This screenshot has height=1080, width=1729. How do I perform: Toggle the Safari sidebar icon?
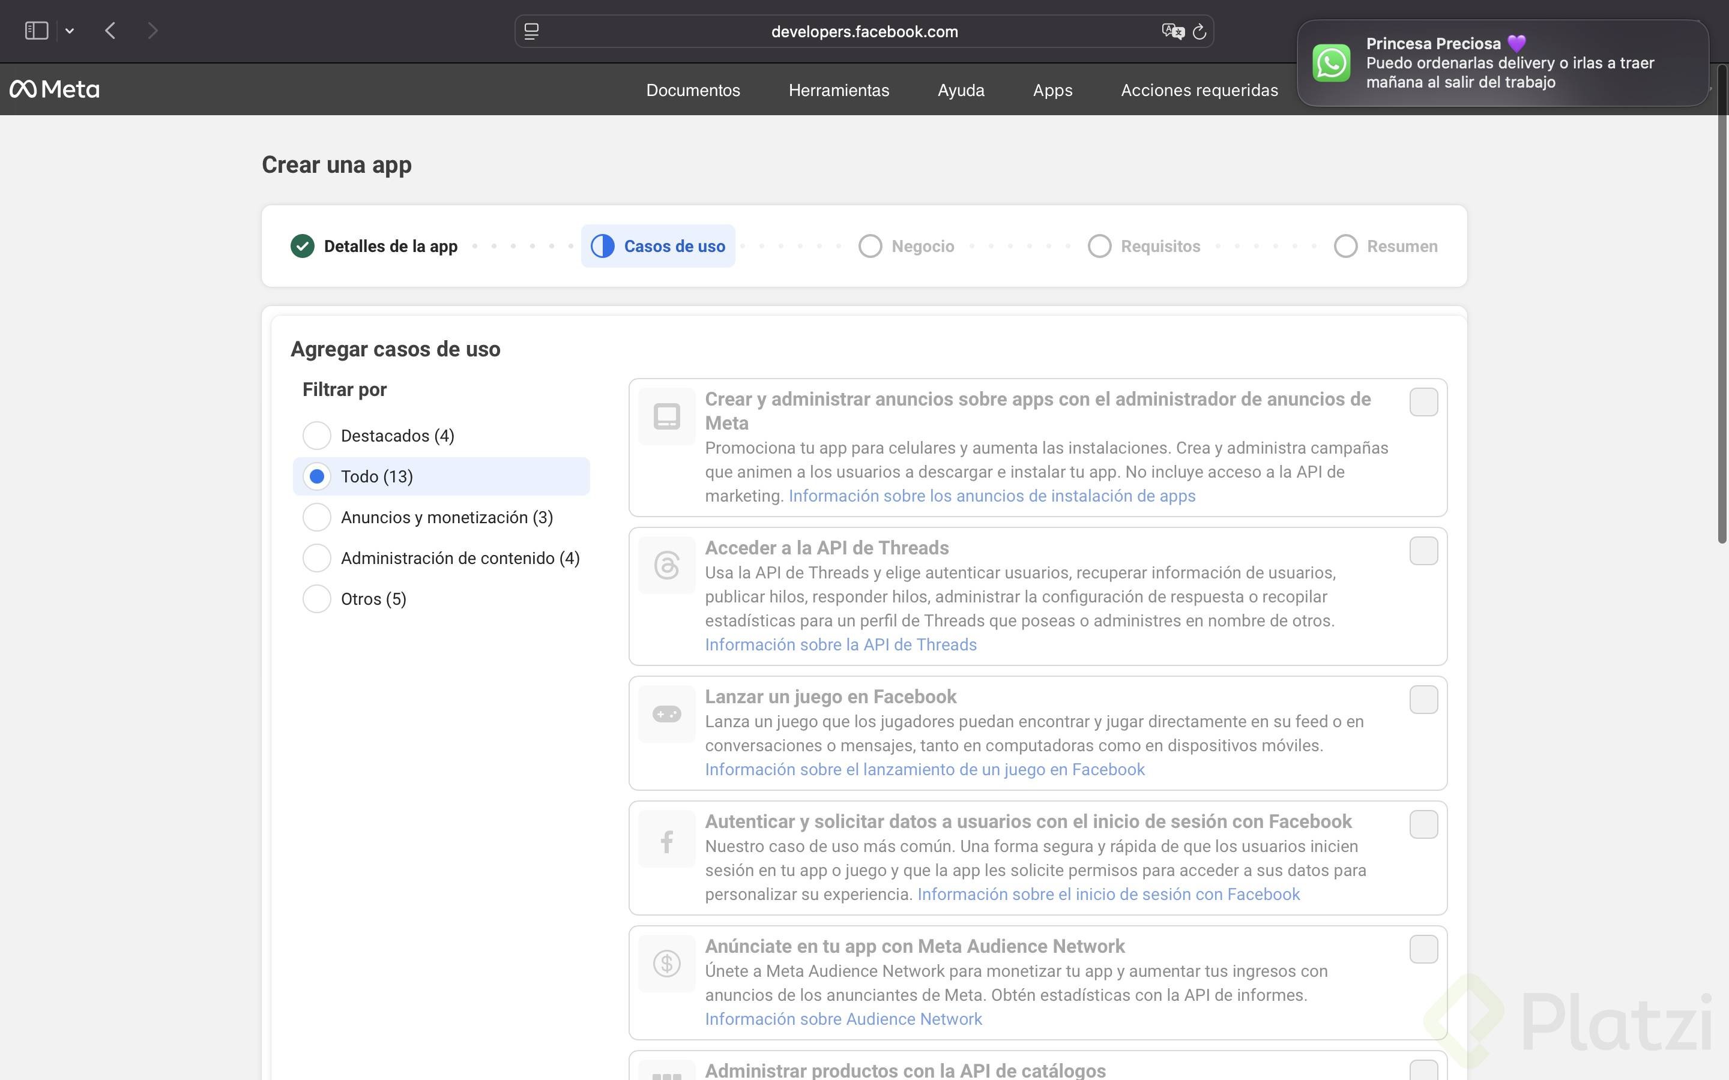click(37, 31)
